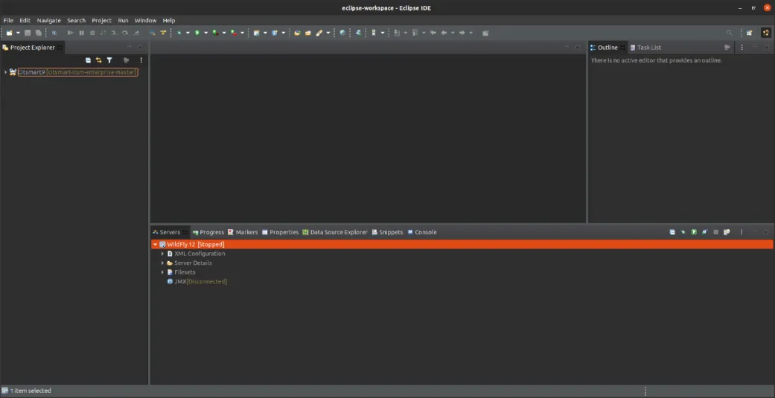Click the Project Explorer filter icon
This screenshot has height=398, width=775.
pyautogui.click(x=109, y=60)
